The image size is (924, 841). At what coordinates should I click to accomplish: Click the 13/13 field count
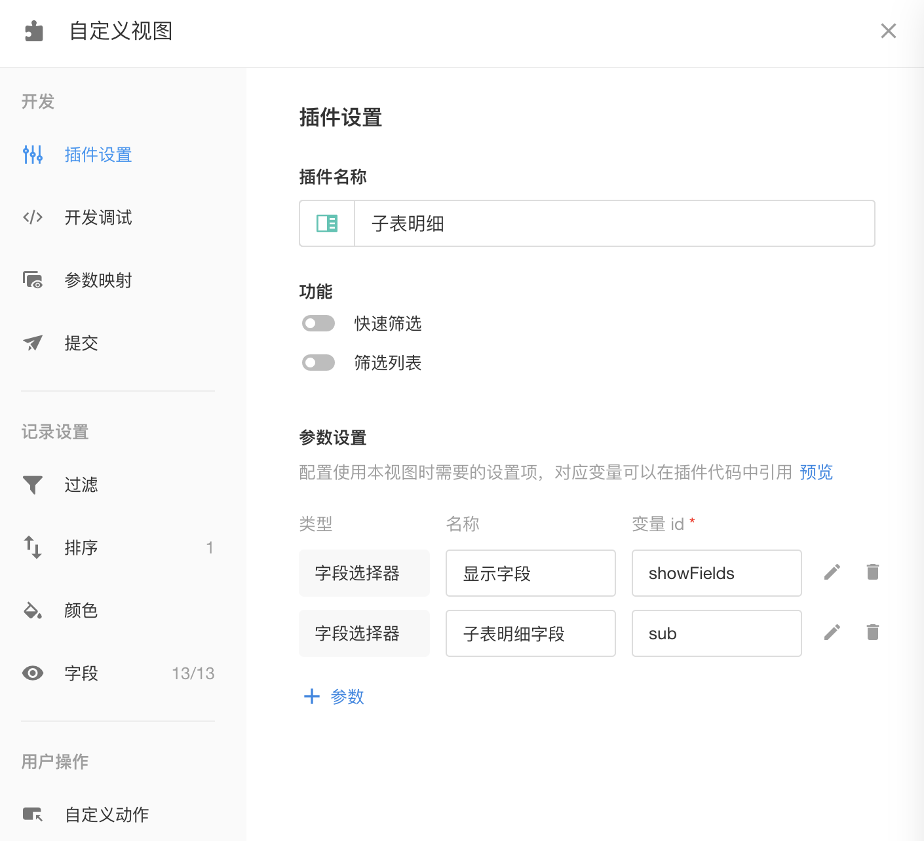click(193, 673)
